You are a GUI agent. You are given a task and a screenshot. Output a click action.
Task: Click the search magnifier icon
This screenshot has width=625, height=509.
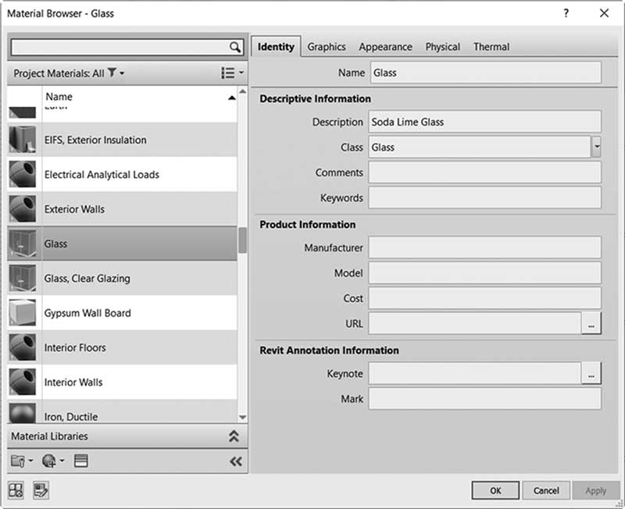235,47
